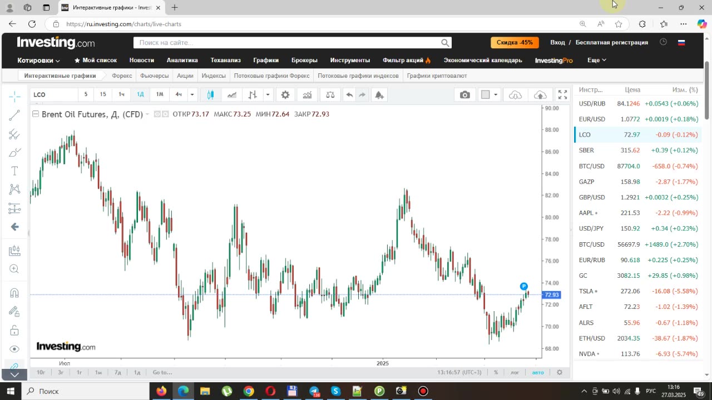Collapse the Brent Oil Futures legend
This screenshot has width=712, height=400.
pos(36,114)
